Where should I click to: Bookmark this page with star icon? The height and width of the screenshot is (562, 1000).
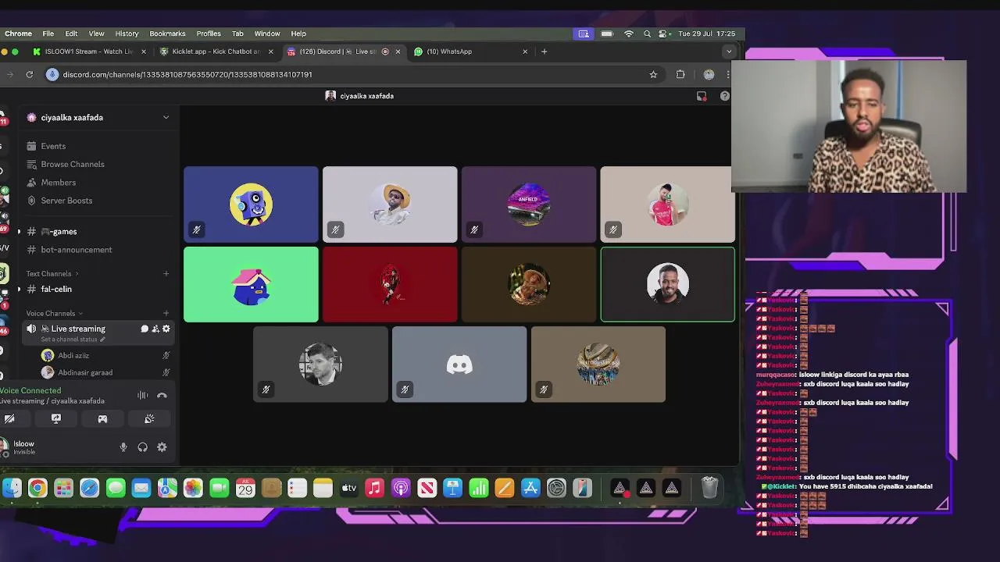pyautogui.click(x=653, y=74)
